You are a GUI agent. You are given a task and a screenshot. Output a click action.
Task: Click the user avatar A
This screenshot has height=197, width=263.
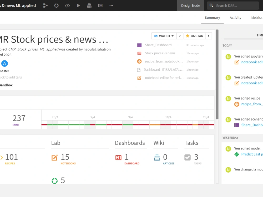point(4,64)
